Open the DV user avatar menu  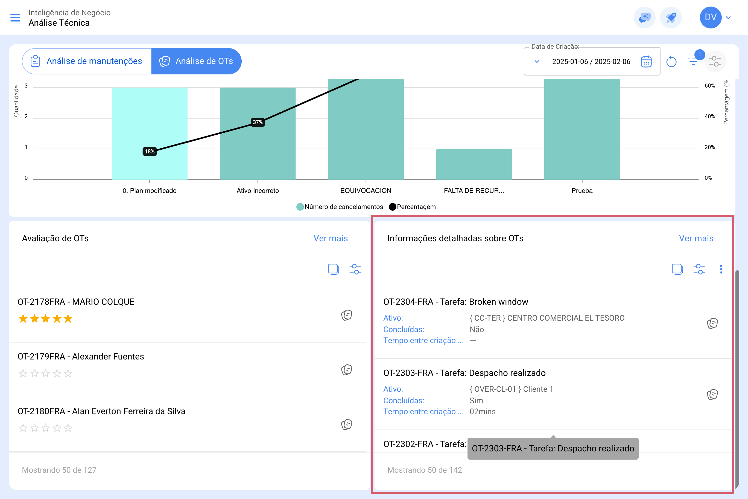[711, 18]
